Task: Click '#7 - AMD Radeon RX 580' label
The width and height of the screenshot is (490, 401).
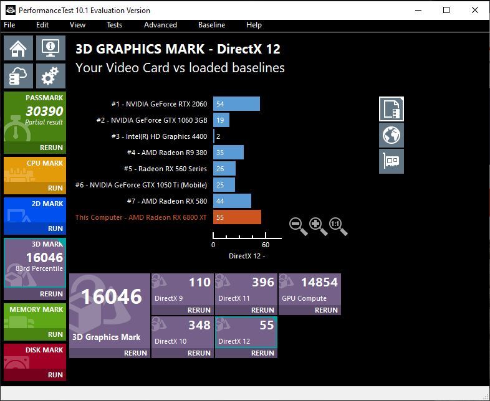Action: pyautogui.click(x=167, y=201)
